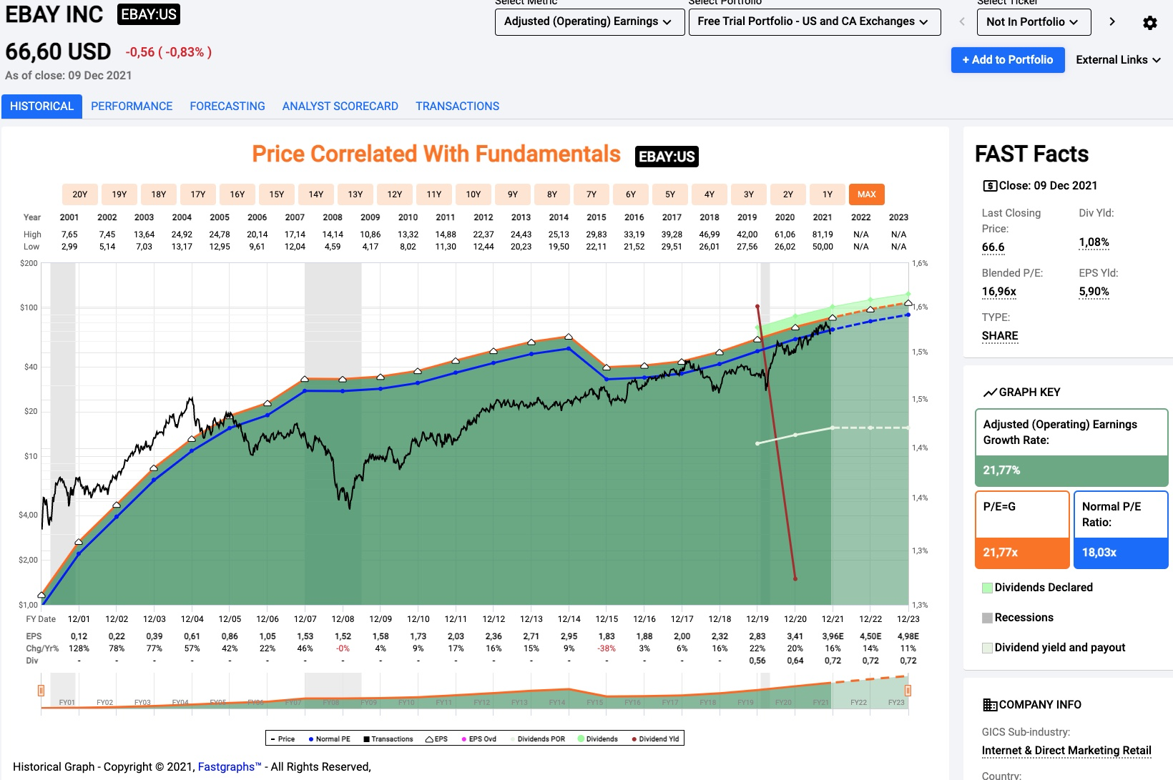Image resolution: width=1173 pixels, height=780 pixels.
Task: Select the 15Y time range
Action: [x=277, y=194]
